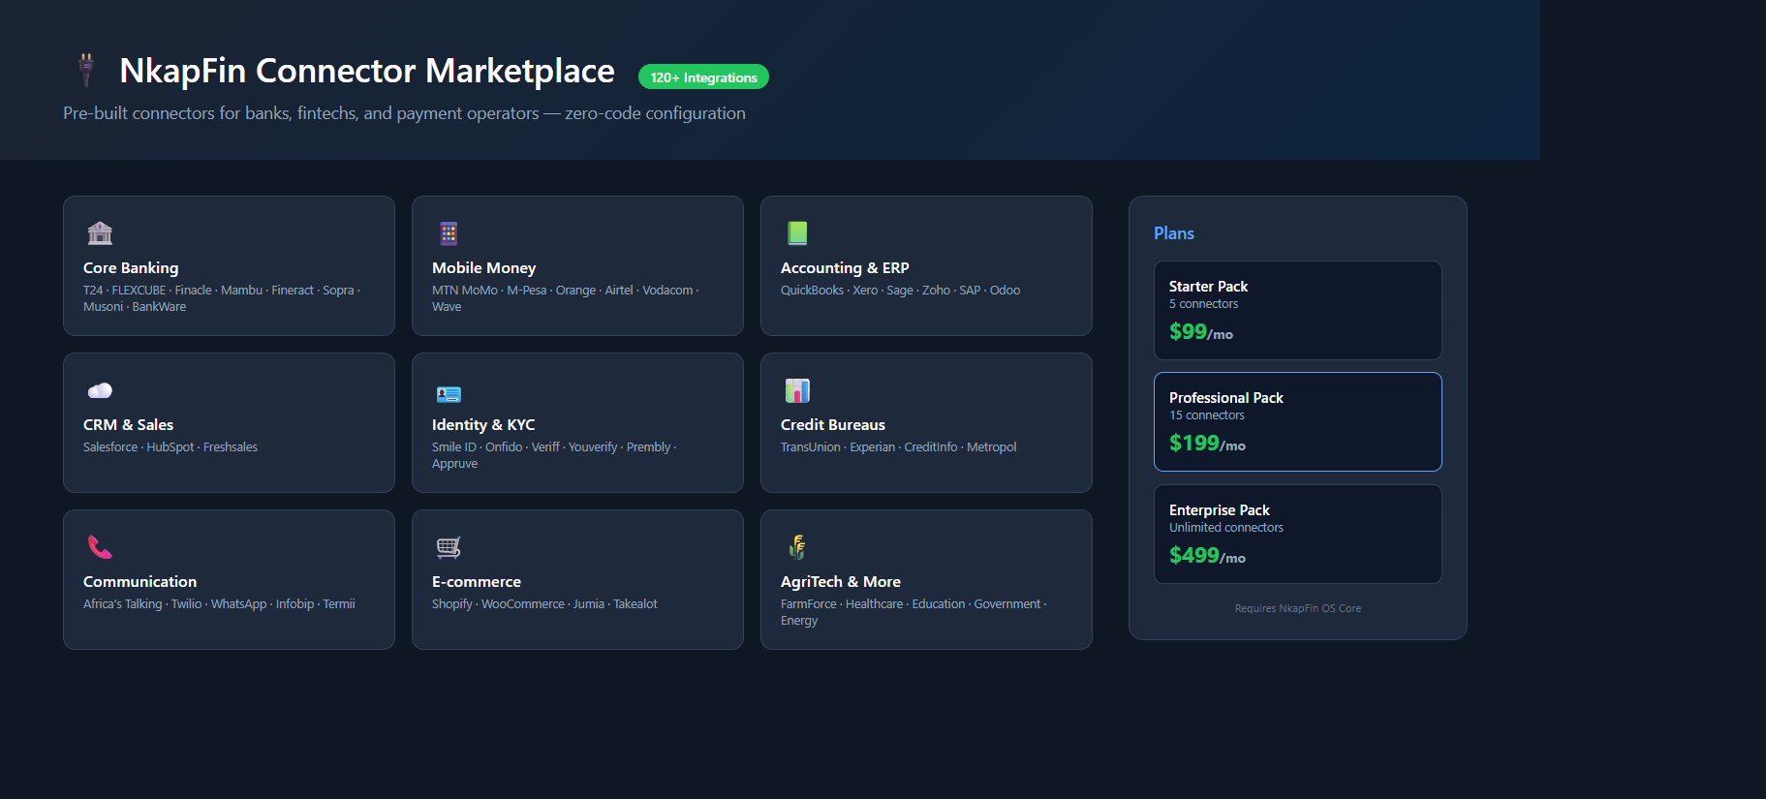Click the E-commerce shopping cart icon
Image resolution: width=1766 pixels, height=799 pixels.
(x=449, y=547)
